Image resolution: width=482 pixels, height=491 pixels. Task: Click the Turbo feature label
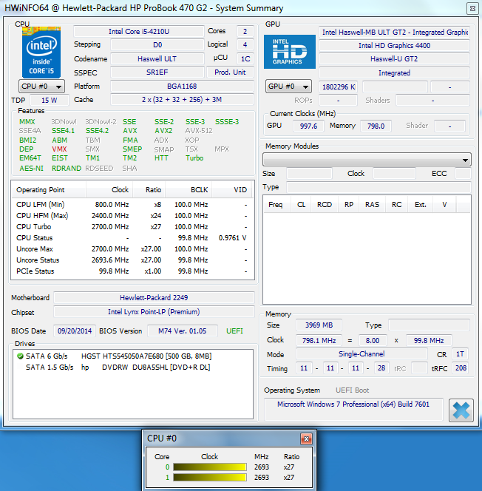coord(194,158)
